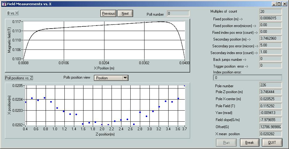Select the Pole Field (T) value
The width and height of the screenshot is (289, 149).
point(271,106)
